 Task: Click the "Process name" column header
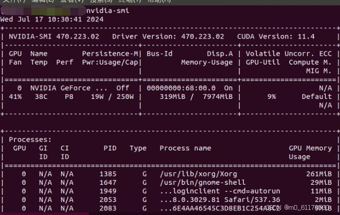185,148
